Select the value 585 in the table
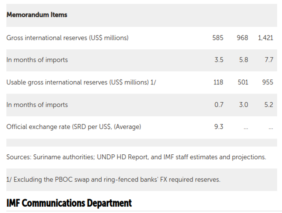This screenshot has height=213, width=282. (217, 38)
